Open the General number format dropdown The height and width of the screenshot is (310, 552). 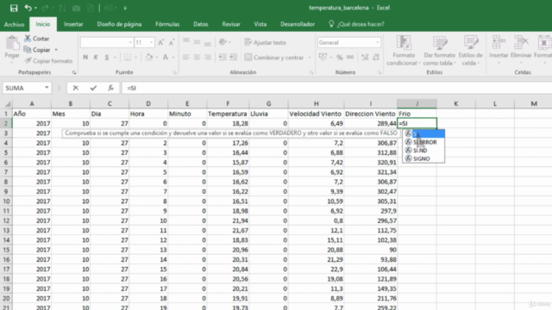pyautogui.click(x=378, y=42)
